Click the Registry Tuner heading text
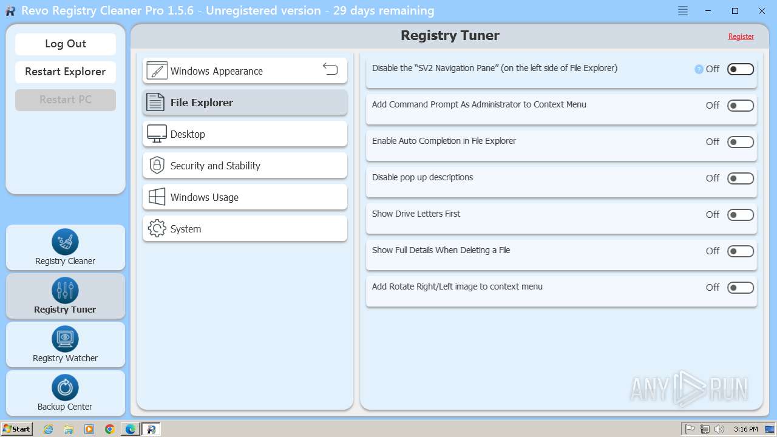777x437 pixels. (450, 35)
